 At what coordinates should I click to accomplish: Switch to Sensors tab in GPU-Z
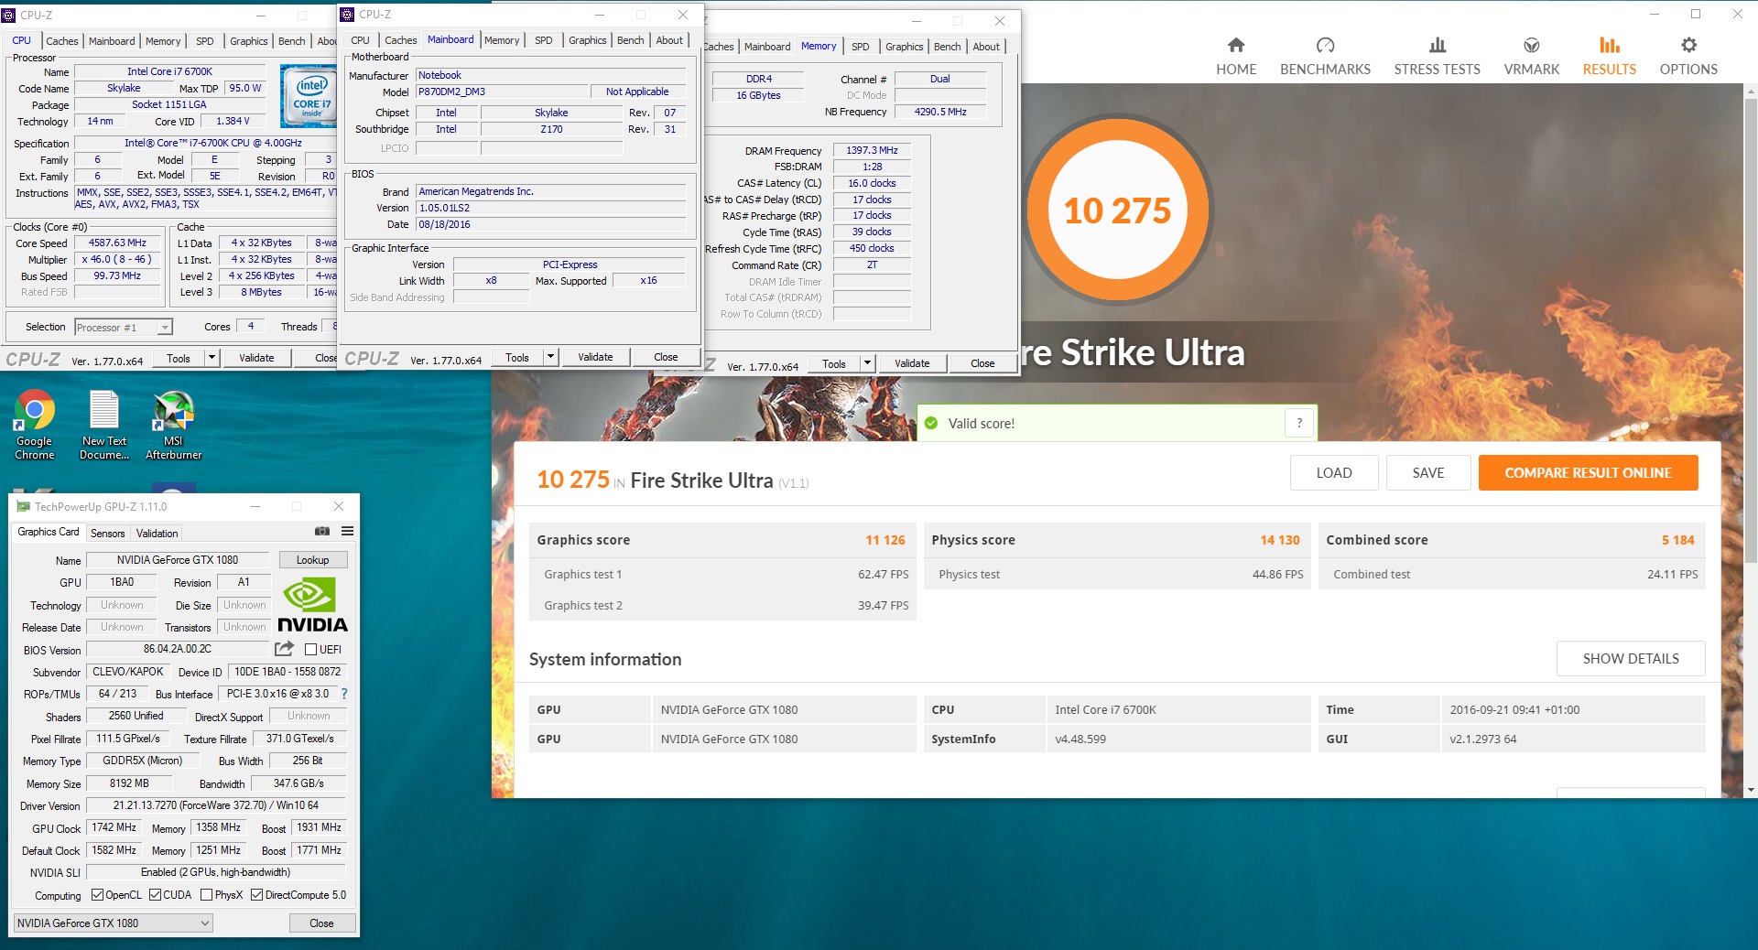point(107,533)
